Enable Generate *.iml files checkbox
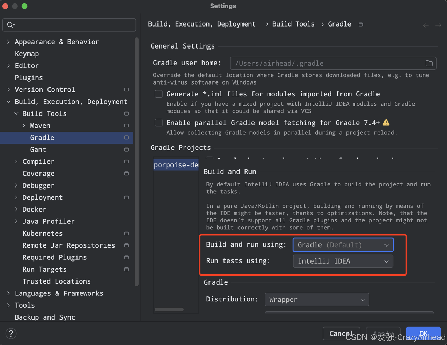Screen dimensions: 447x345 tap(159, 94)
